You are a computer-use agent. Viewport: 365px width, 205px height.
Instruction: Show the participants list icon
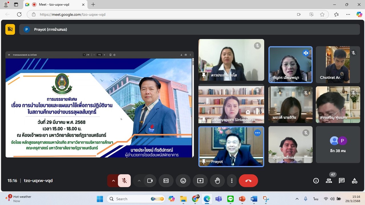click(x=329, y=181)
